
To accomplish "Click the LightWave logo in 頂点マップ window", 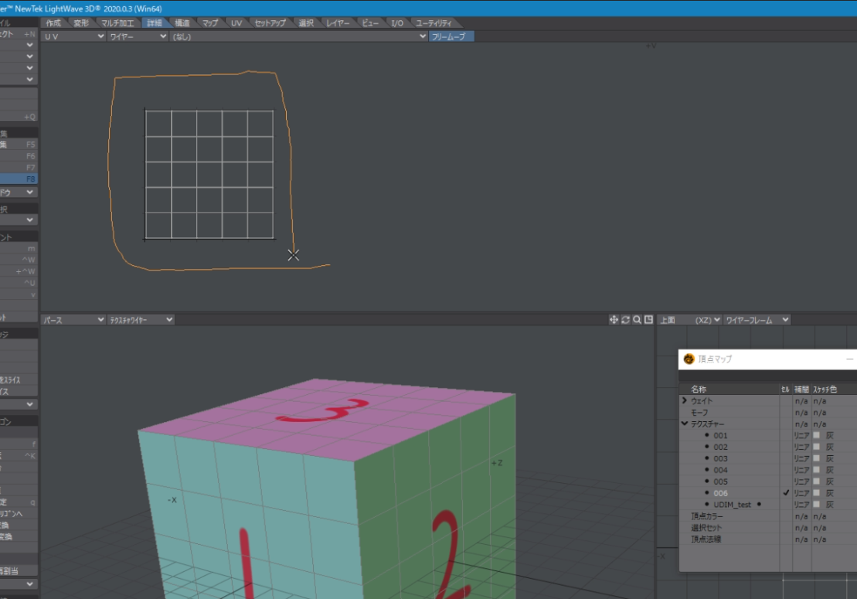I will 689,359.
